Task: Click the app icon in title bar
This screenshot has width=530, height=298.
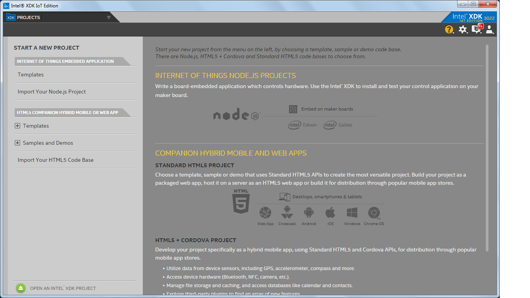Action: (x=6, y=5)
